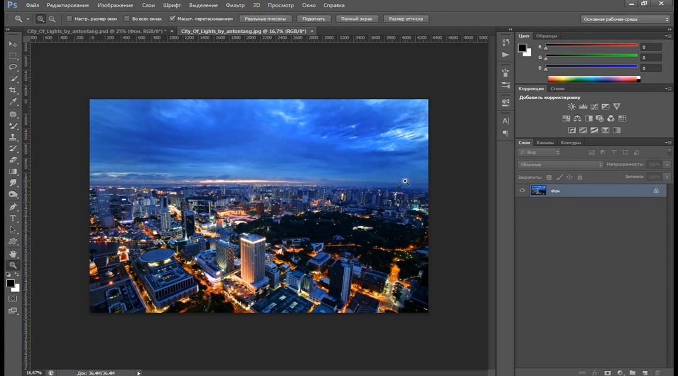Select the Brush tool

tap(13, 126)
